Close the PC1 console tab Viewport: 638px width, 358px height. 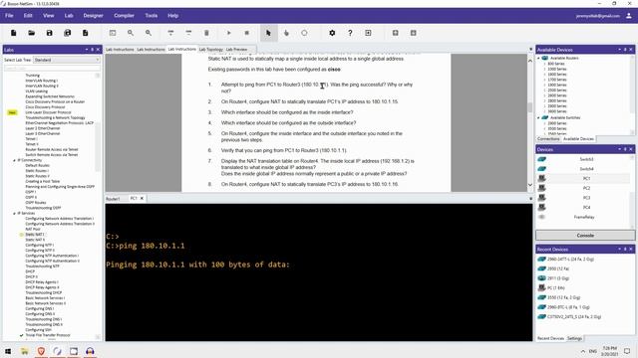click(142, 199)
